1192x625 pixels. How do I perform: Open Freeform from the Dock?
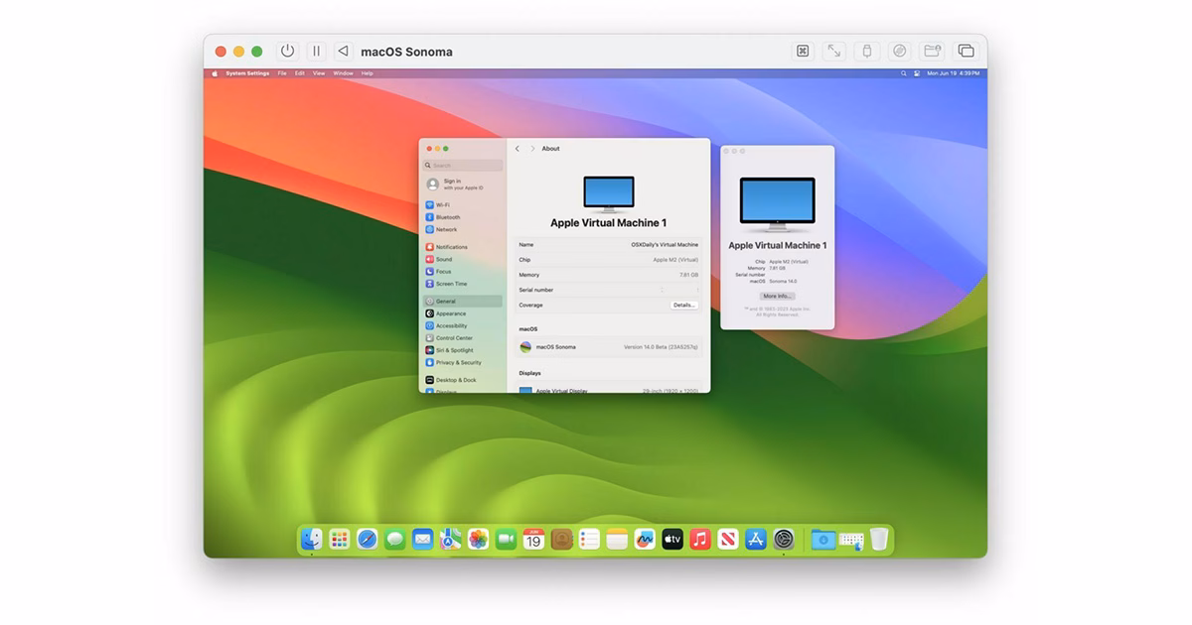646,539
